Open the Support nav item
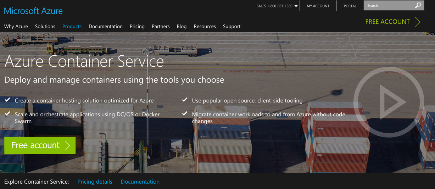 (232, 27)
